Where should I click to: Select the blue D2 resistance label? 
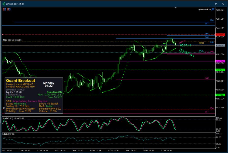click(x=207, y=37)
